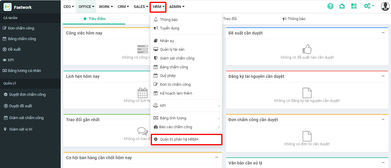391x168 pixels.
Task: Switch to the Thông báo tab
Action: coord(294,19)
